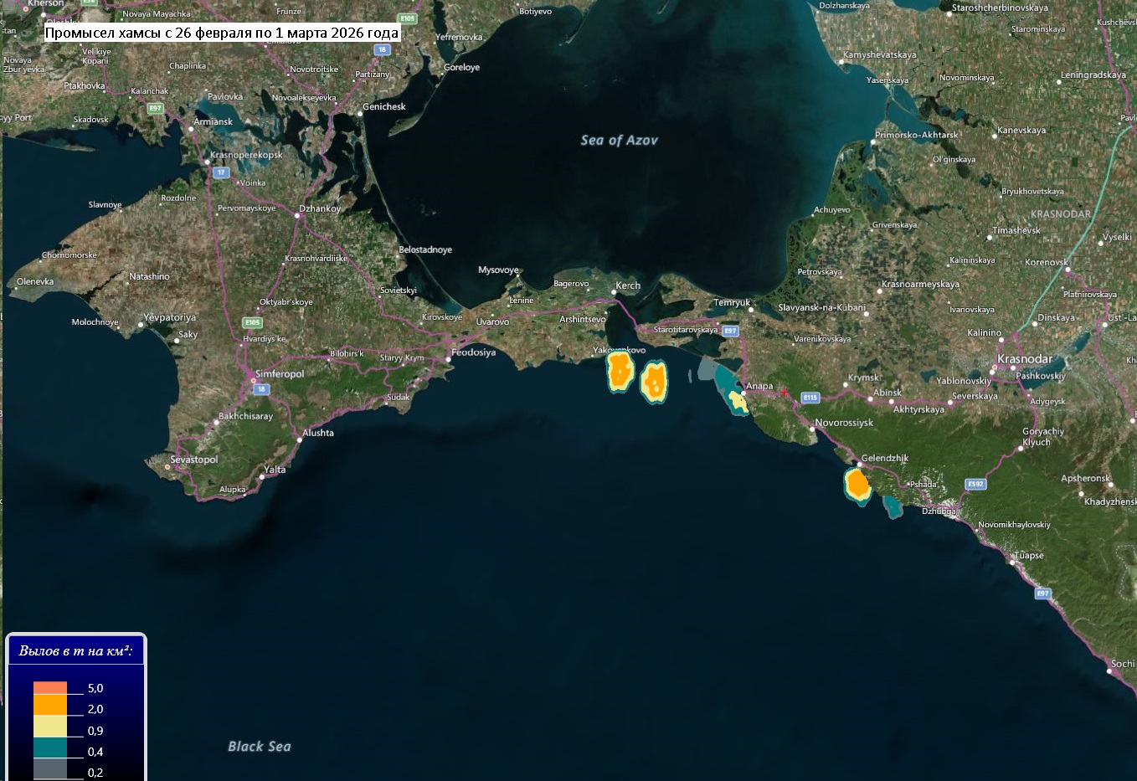The width and height of the screenshot is (1137, 781).
Task: Click the Krasnodar city label
Action: pos(1025,359)
